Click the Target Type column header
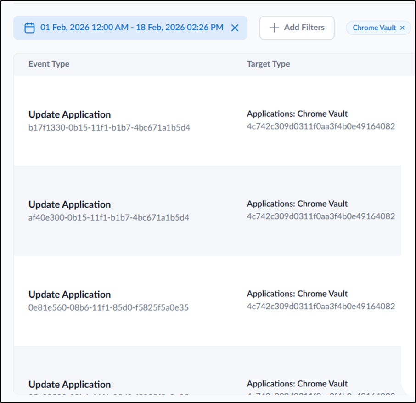416x403 pixels. tap(269, 64)
